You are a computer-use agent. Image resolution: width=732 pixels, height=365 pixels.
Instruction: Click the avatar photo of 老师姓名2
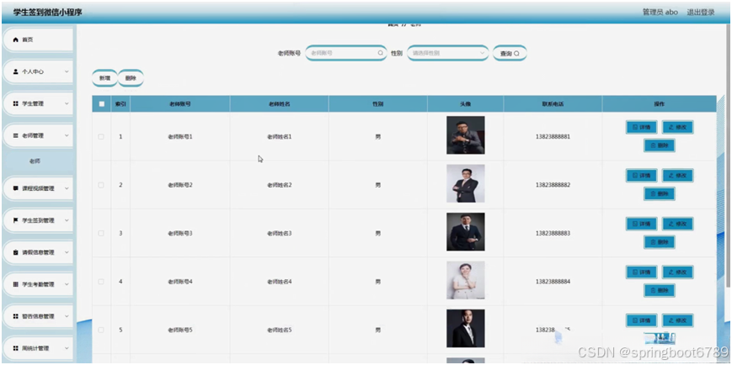click(466, 183)
